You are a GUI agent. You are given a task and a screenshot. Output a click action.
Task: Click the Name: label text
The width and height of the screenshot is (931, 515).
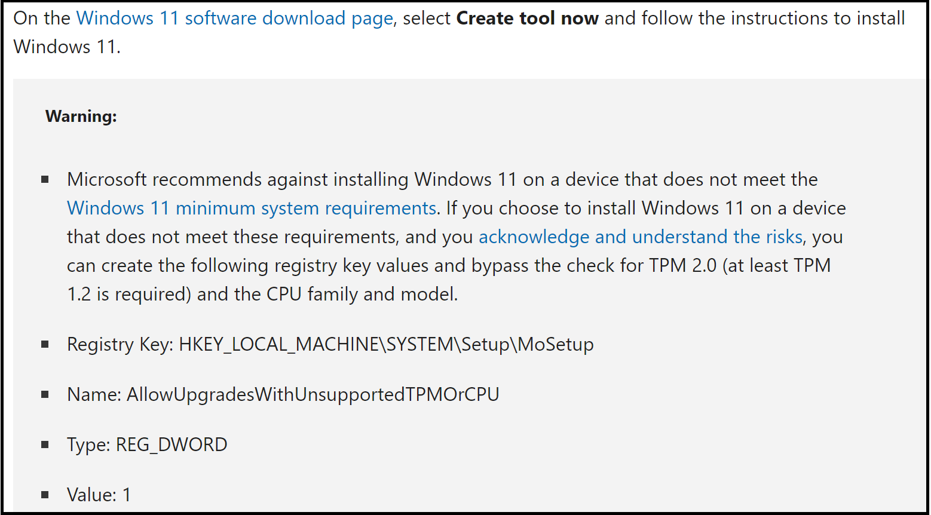94,394
